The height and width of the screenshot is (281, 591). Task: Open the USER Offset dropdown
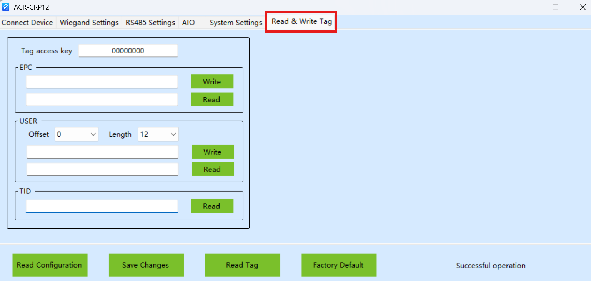77,134
